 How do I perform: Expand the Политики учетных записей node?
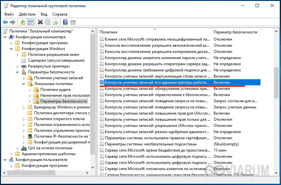tap(23, 78)
